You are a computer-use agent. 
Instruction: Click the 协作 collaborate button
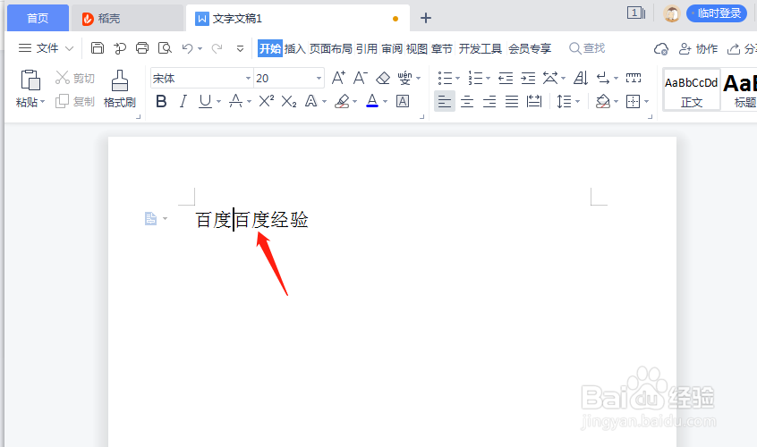click(699, 48)
